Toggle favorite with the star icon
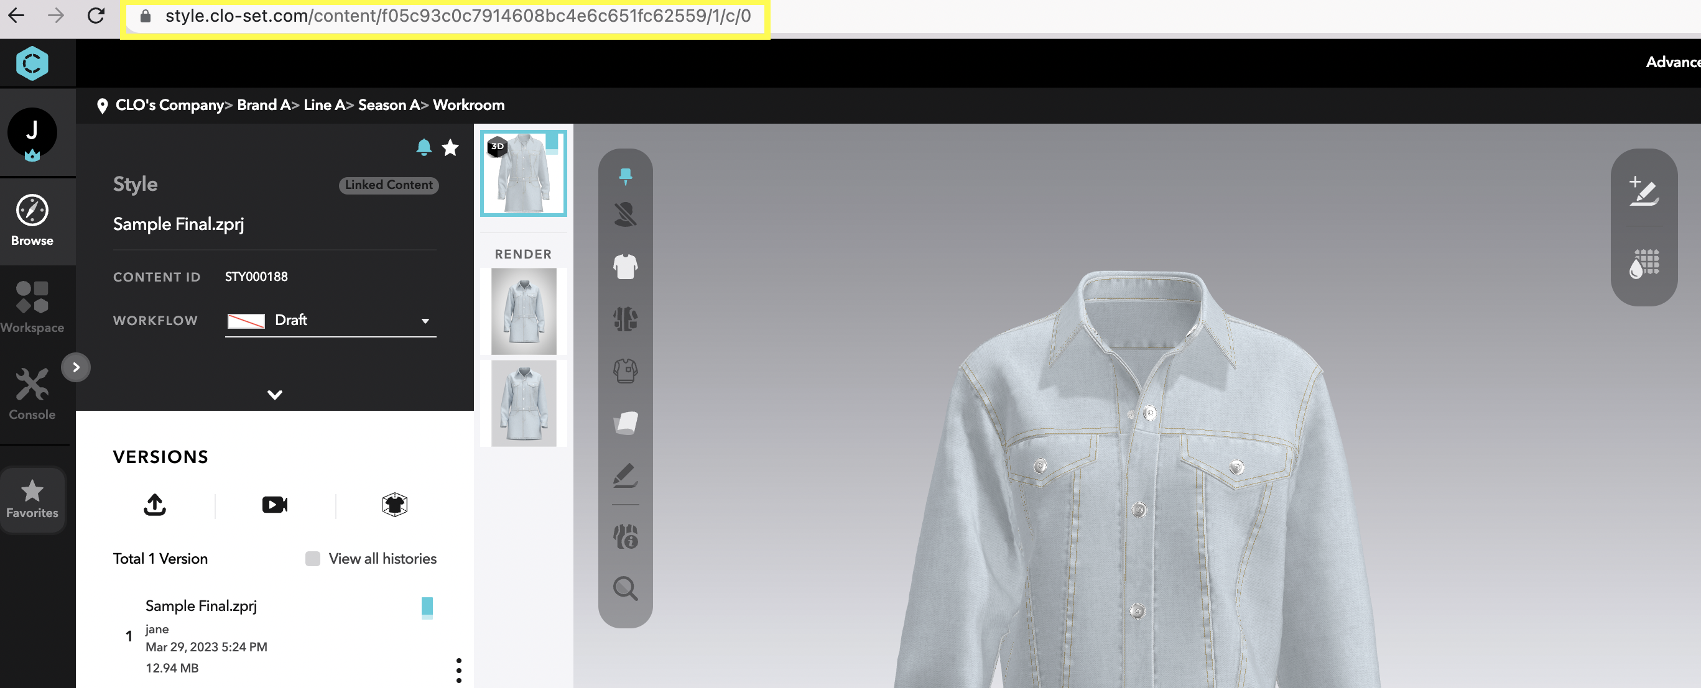 tap(450, 148)
